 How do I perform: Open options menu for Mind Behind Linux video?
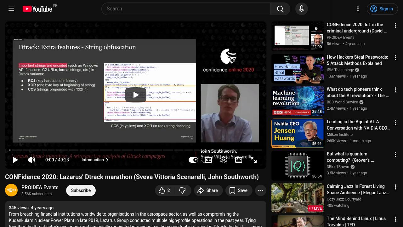point(395,219)
